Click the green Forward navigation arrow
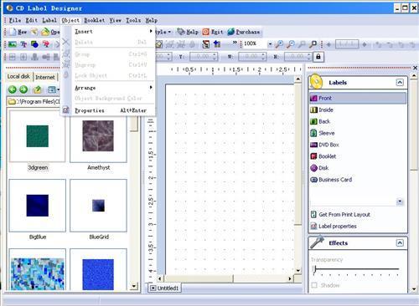This screenshot has width=419, height=306. tap(23, 89)
